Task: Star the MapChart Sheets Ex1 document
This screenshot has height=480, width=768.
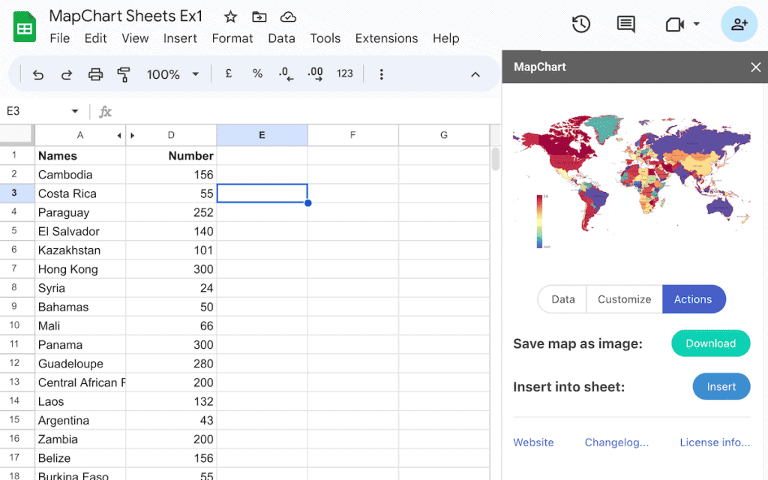Action: tap(230, 17)
